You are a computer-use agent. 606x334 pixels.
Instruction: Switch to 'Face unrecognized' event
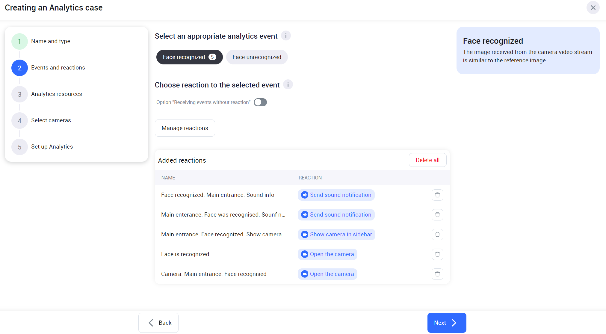257,57
